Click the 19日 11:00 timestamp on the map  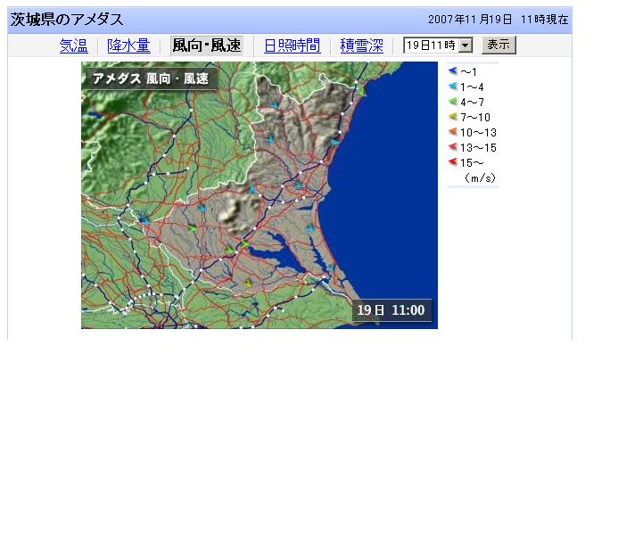[x=391, y=310]
